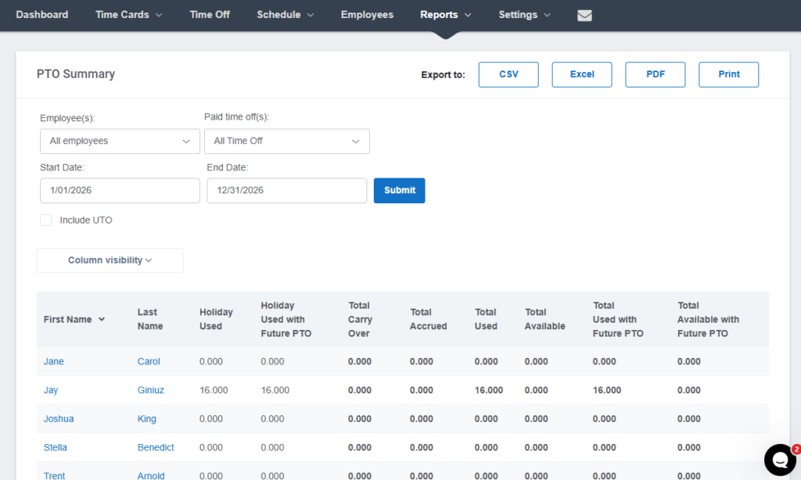Open employee Joshua's profile link
Image resolution: width=801 pixels, height=480 pixels.
pyautogui.click(x=59, y=419)
